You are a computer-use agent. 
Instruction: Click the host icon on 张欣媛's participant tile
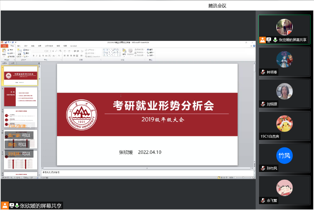pyautogui.click(x=262, y=40)
